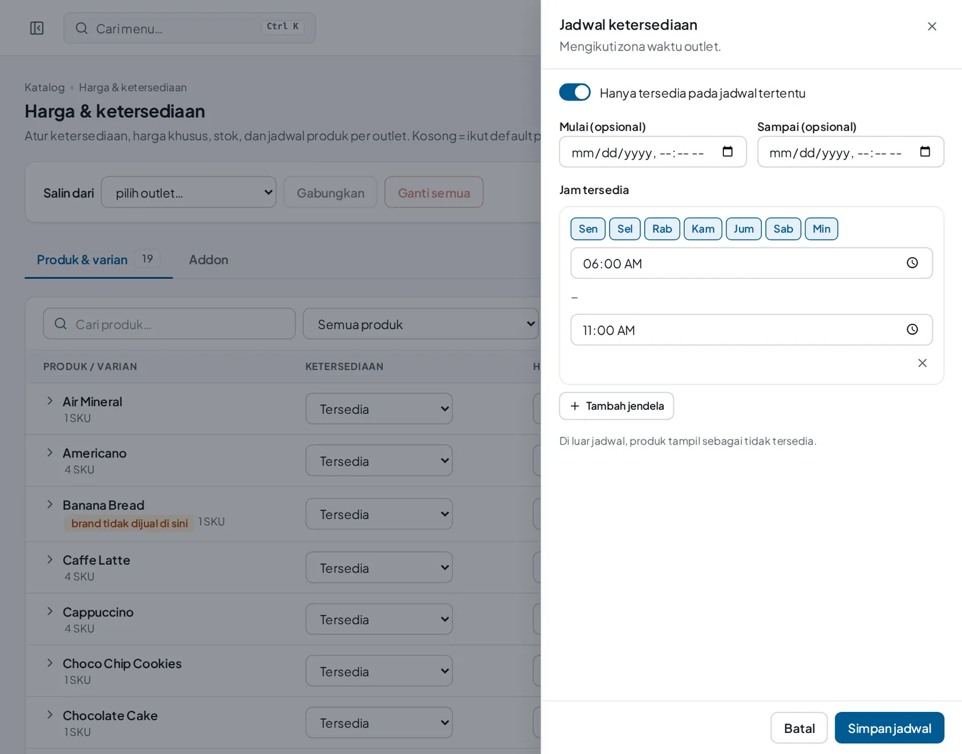The image size is (962, 754).
Task: Open the Mulai date calendar picker
Action: click(728, 151)
